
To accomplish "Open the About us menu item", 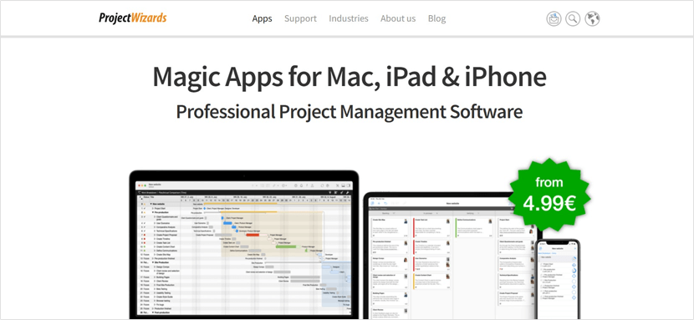I will click(398, 18).
